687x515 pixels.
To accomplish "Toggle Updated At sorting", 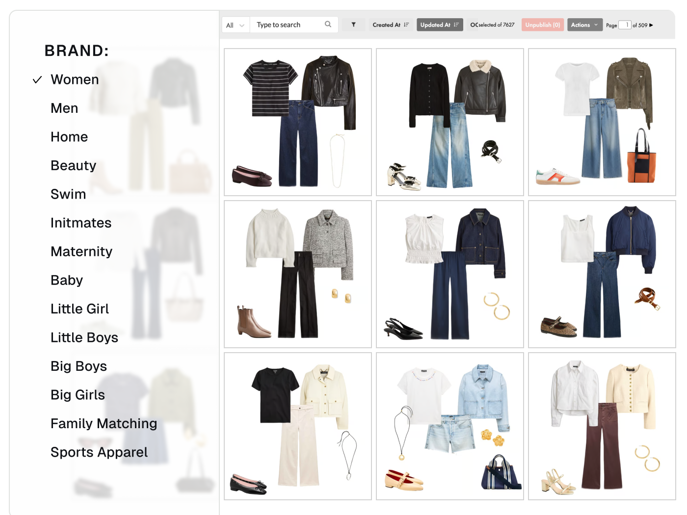I will tap(439, 25).
